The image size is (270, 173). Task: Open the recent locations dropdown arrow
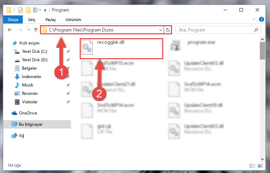28,30
